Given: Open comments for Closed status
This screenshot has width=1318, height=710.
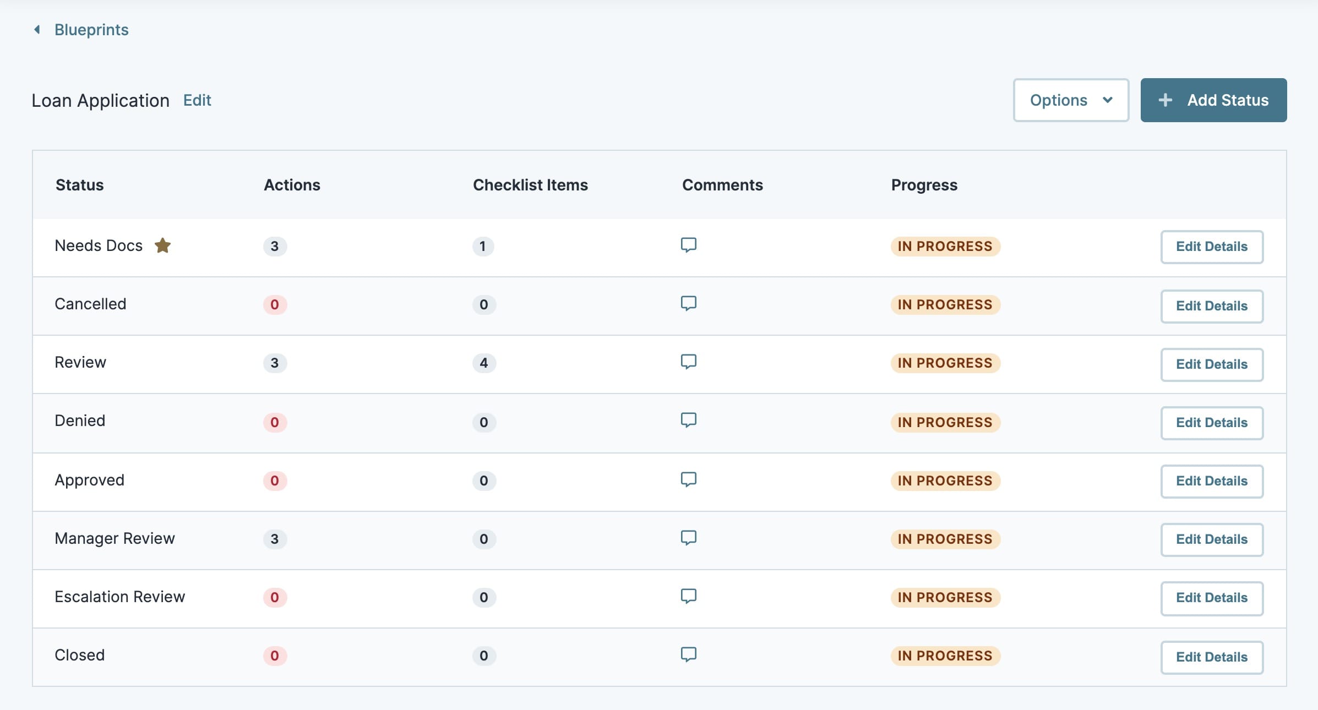Looking at the screenshot, I should 688,654.
